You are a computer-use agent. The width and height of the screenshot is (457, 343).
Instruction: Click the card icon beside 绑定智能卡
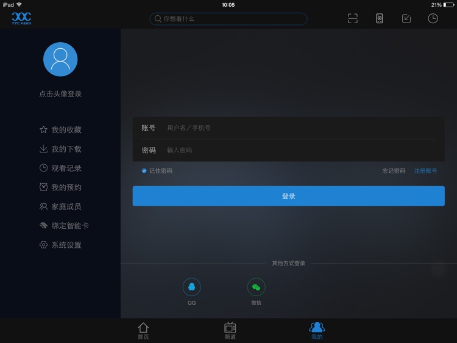[43, 225]
